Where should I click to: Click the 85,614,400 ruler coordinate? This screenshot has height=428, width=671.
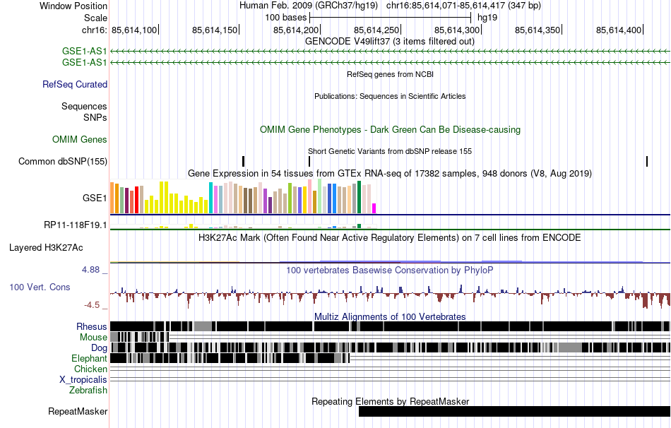[x=618, y=30]
